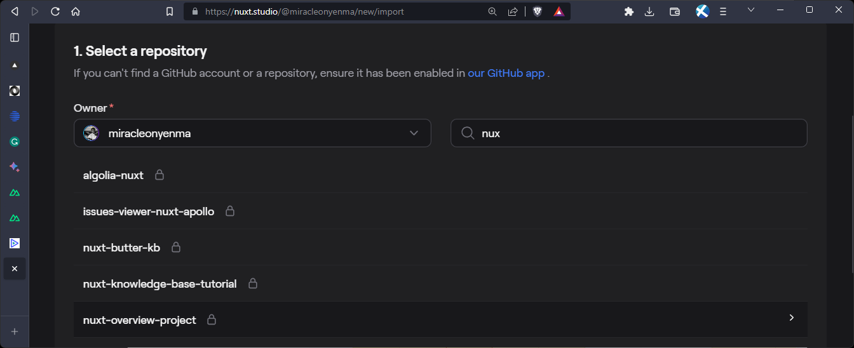Expand the Owner dropdown miracleonyenma
This screenshot has height=348, width=854.
[x=252, y=133]
